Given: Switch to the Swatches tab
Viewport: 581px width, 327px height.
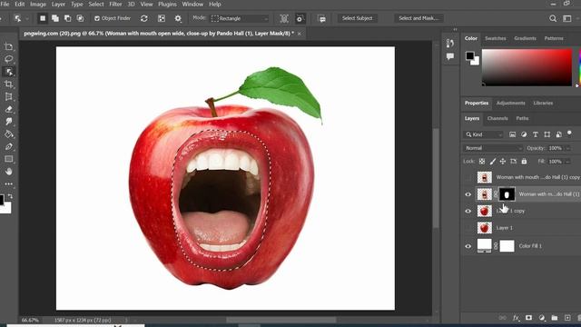Looking at the screenshot, I should [496, 38].
